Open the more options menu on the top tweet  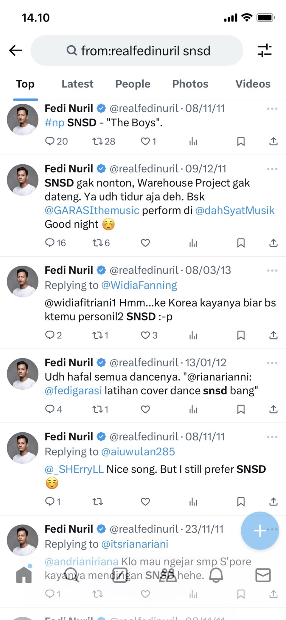(272, 109)
